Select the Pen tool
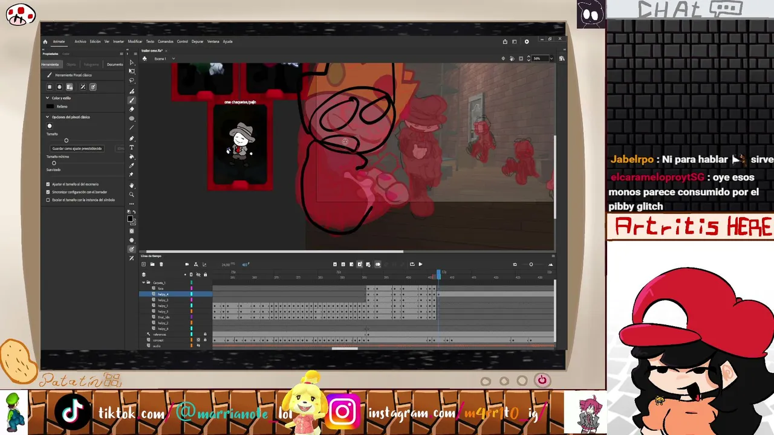The image size is (774, 435). point(132,138)
